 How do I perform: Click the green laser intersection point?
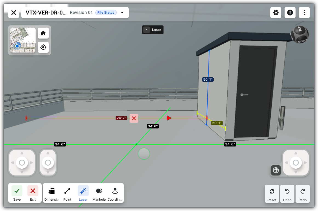pyautogui.click(x=136, y=144)
